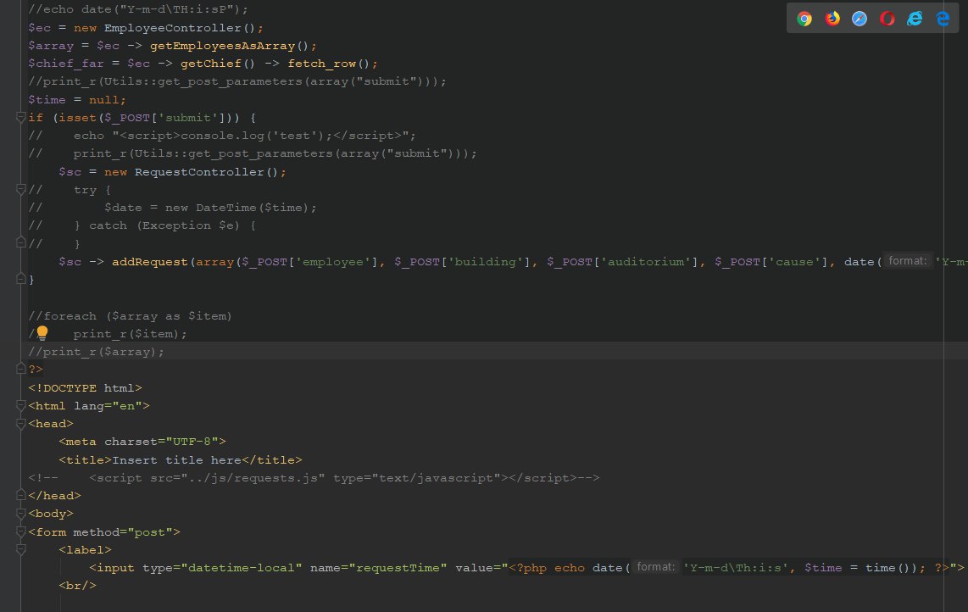Open the page in Internet Explorer
This screenshot has width=968, height=612.
[x=915, y=19]
